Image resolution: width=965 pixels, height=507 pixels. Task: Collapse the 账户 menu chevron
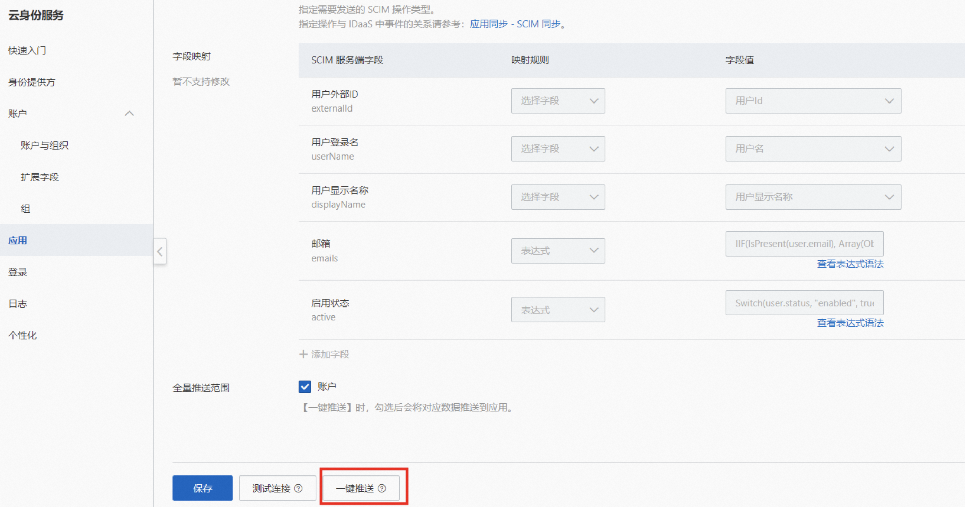click(x=129, y=114)
